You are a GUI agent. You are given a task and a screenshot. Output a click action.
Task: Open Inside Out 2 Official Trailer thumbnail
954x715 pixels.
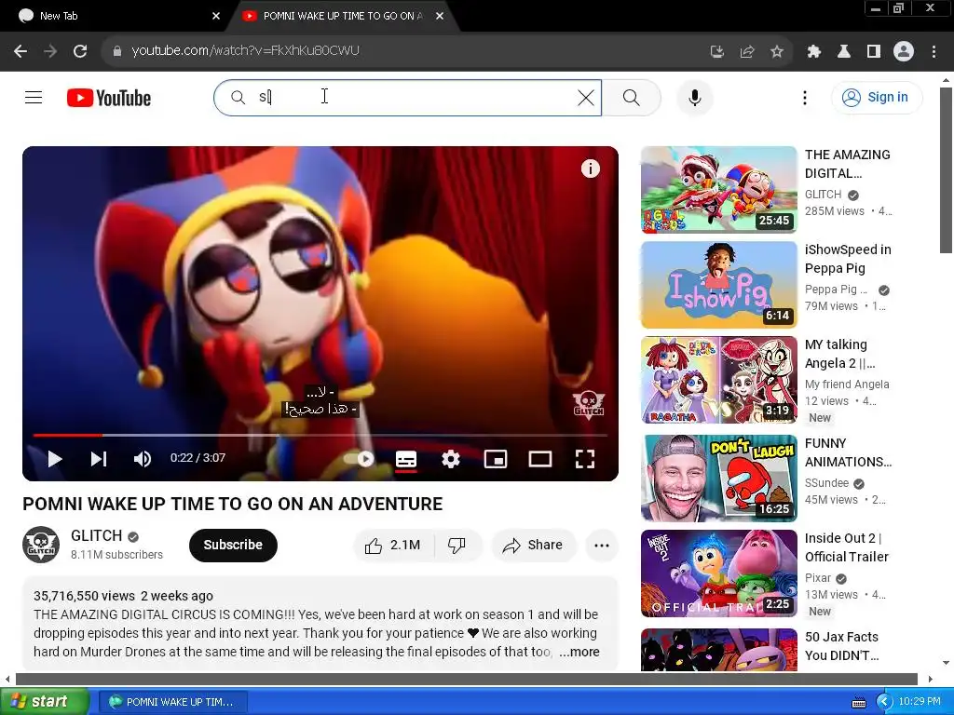coord(718,573)
